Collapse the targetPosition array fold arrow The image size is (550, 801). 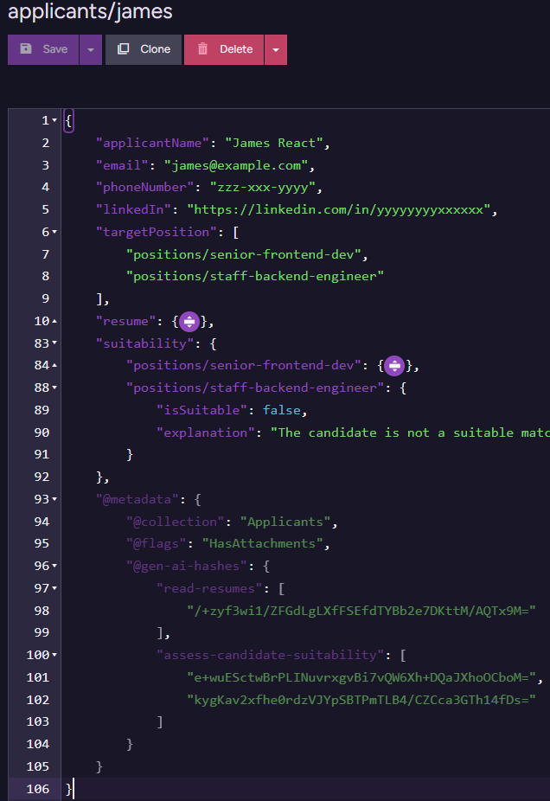54,232
